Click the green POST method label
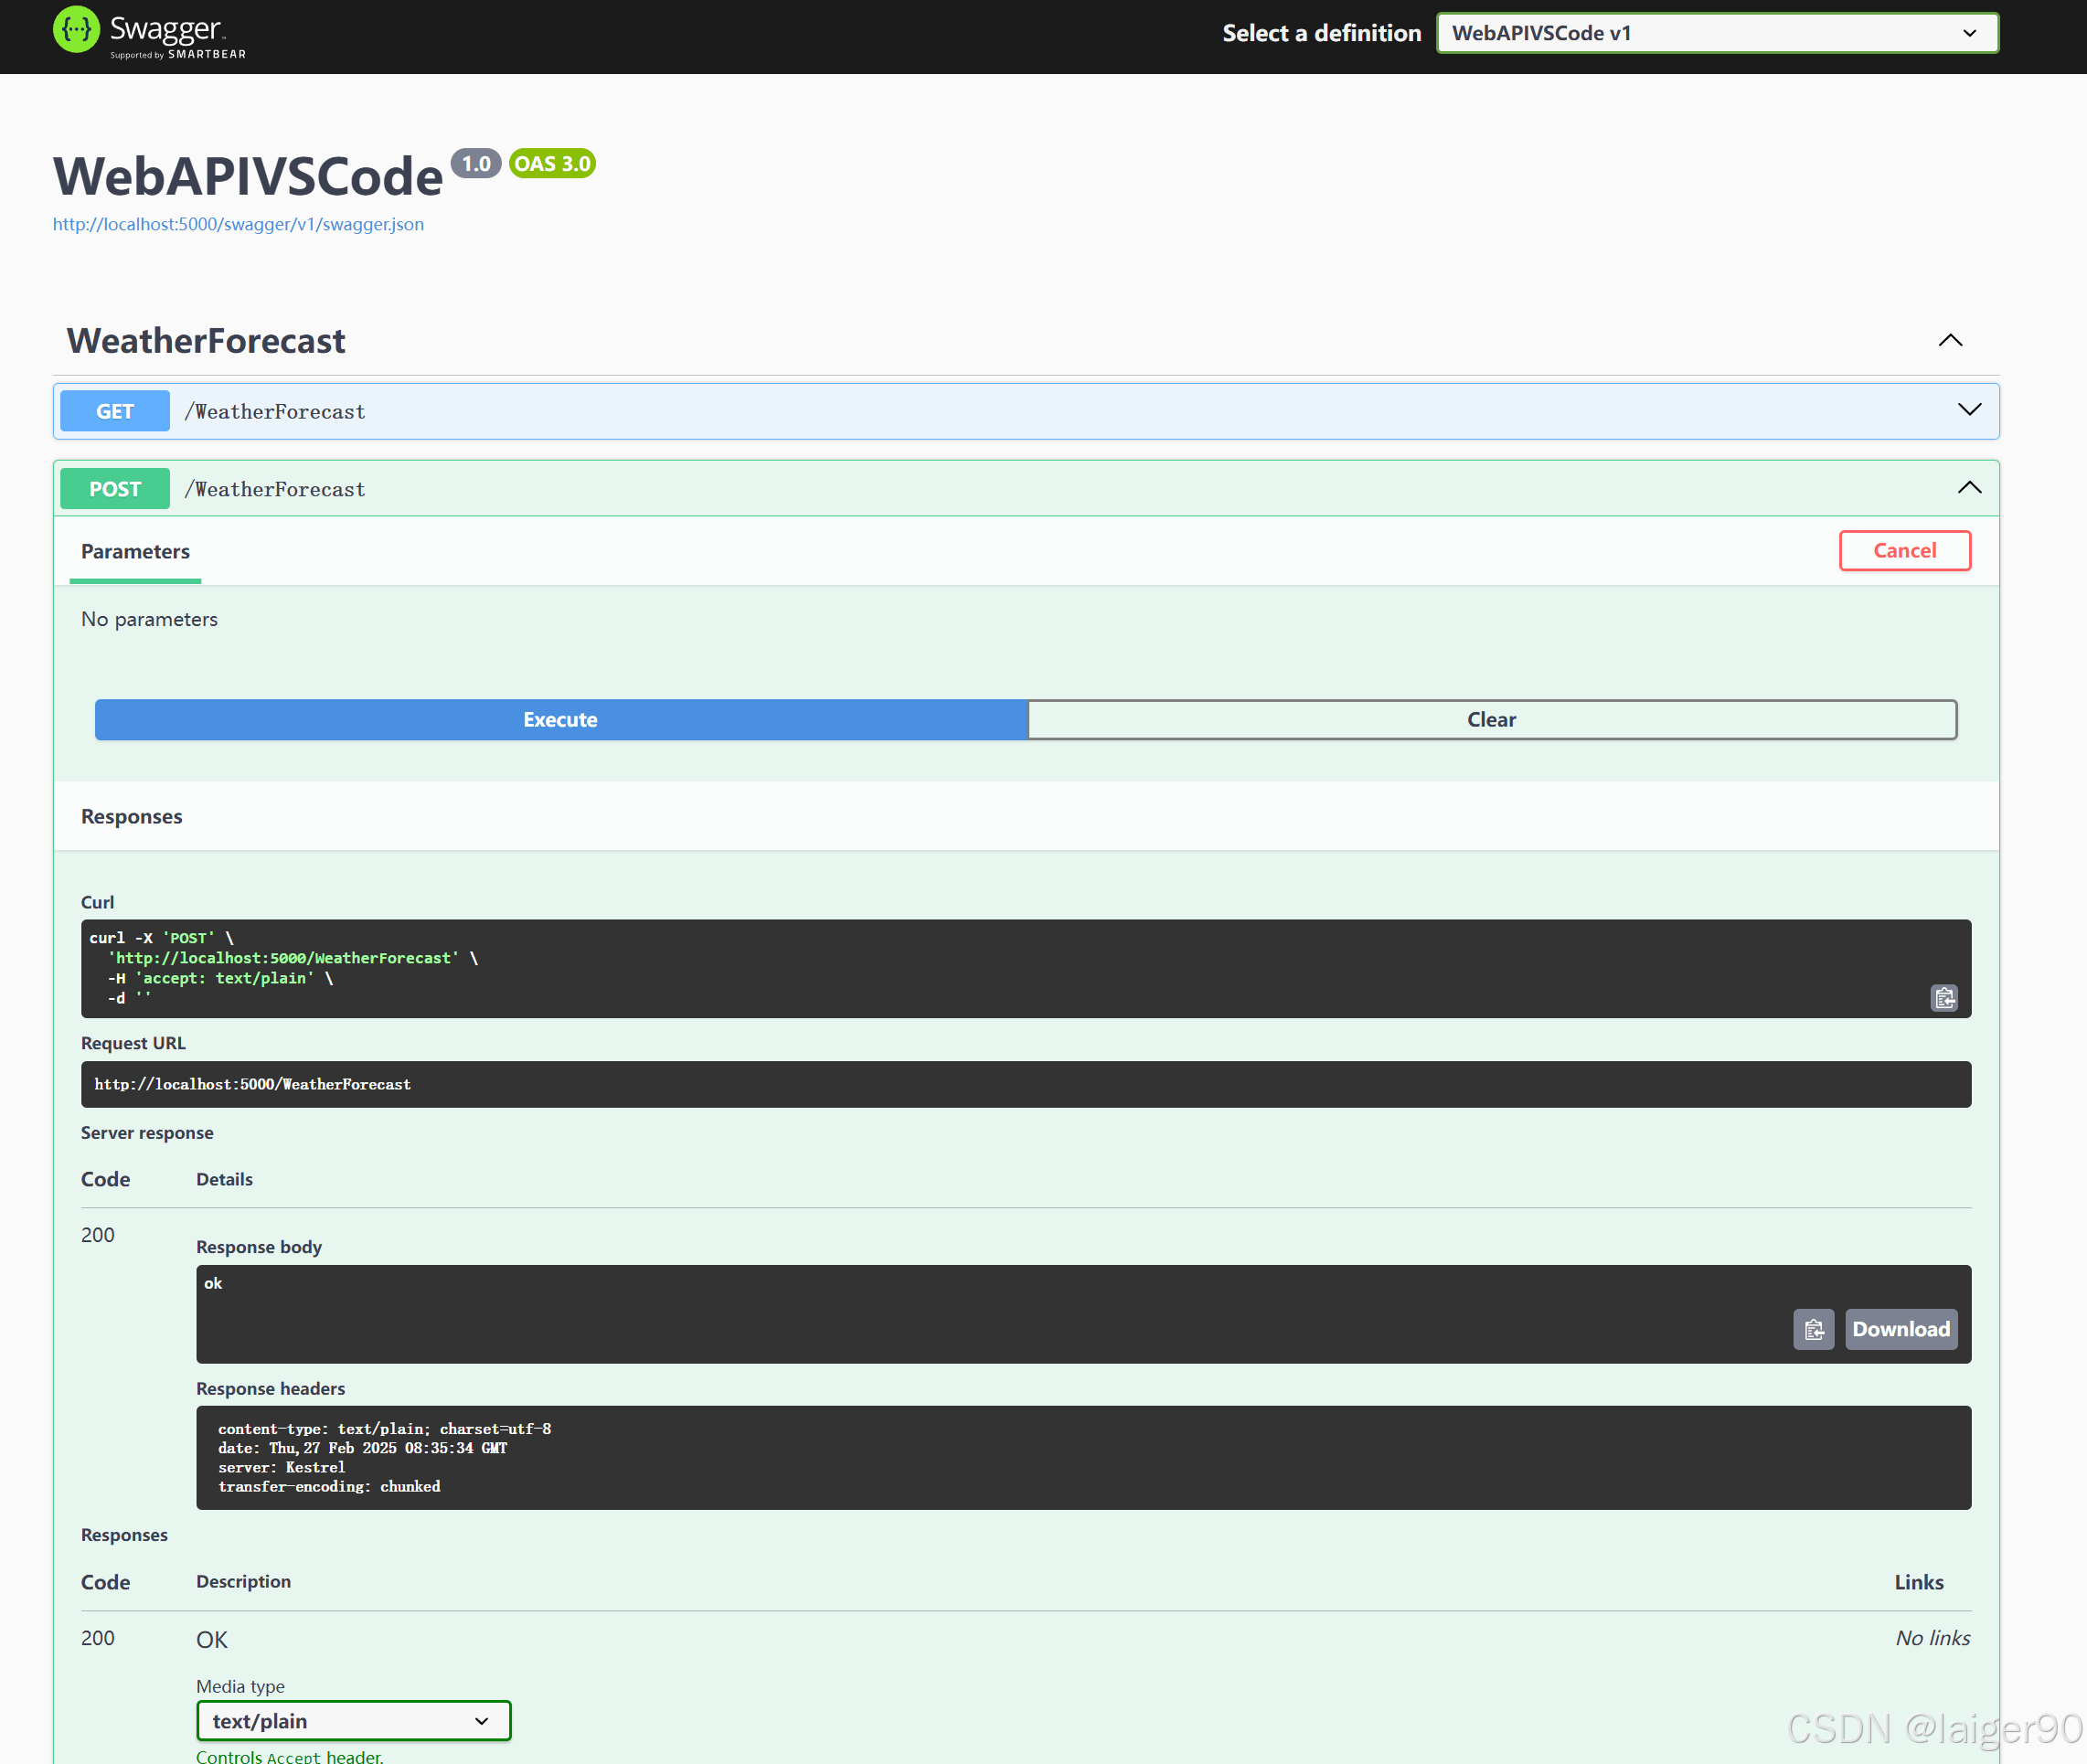 click(x=115, y=489)
